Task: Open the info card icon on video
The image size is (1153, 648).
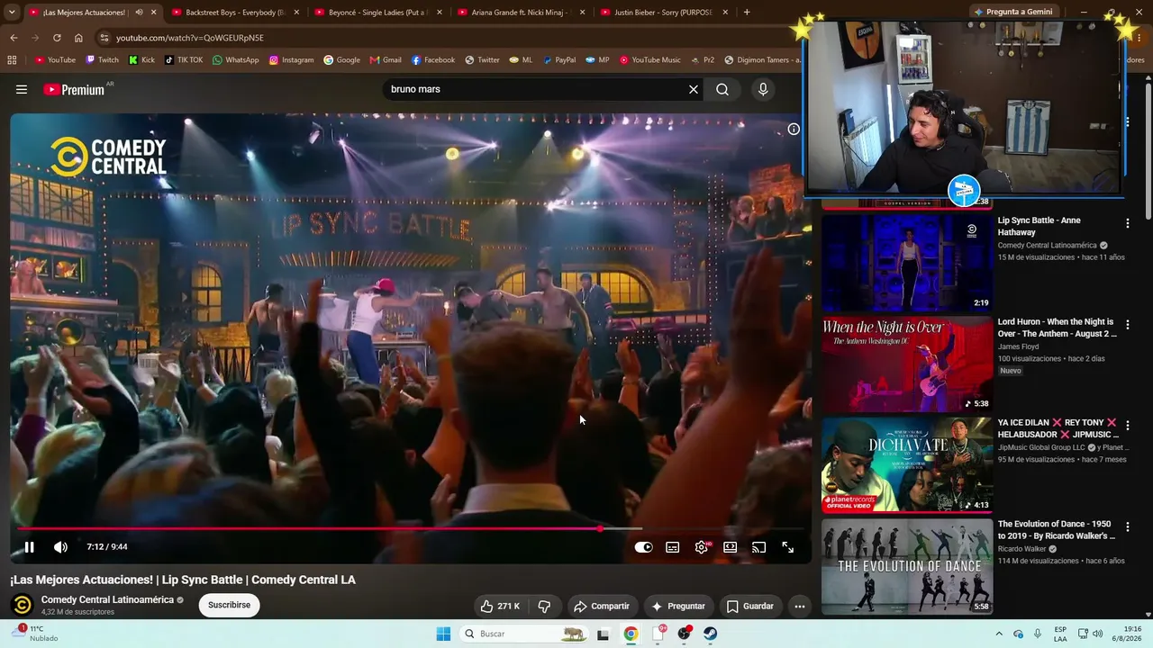Action: [x=794, y=129]
